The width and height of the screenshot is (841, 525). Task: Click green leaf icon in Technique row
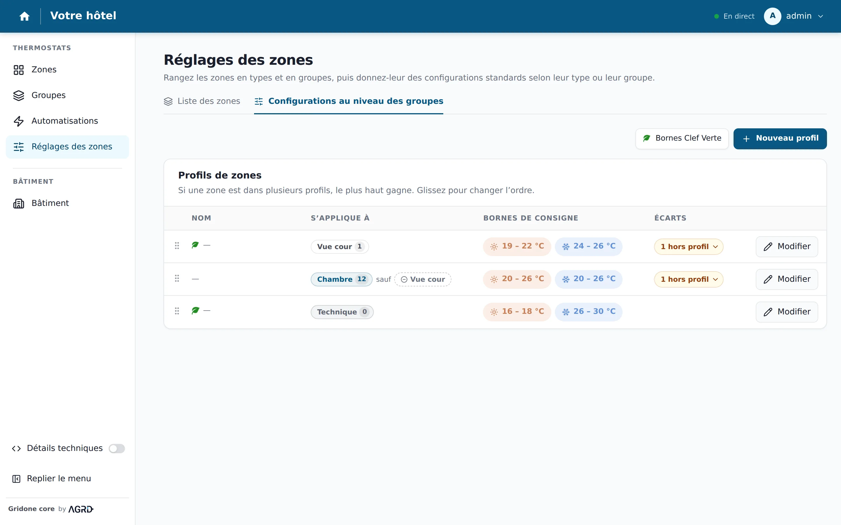195,310
